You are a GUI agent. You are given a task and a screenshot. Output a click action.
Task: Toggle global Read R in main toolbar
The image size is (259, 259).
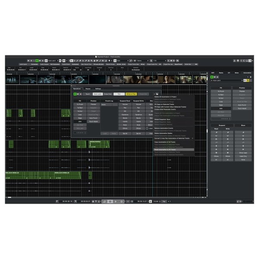click(x=37, y=61)
